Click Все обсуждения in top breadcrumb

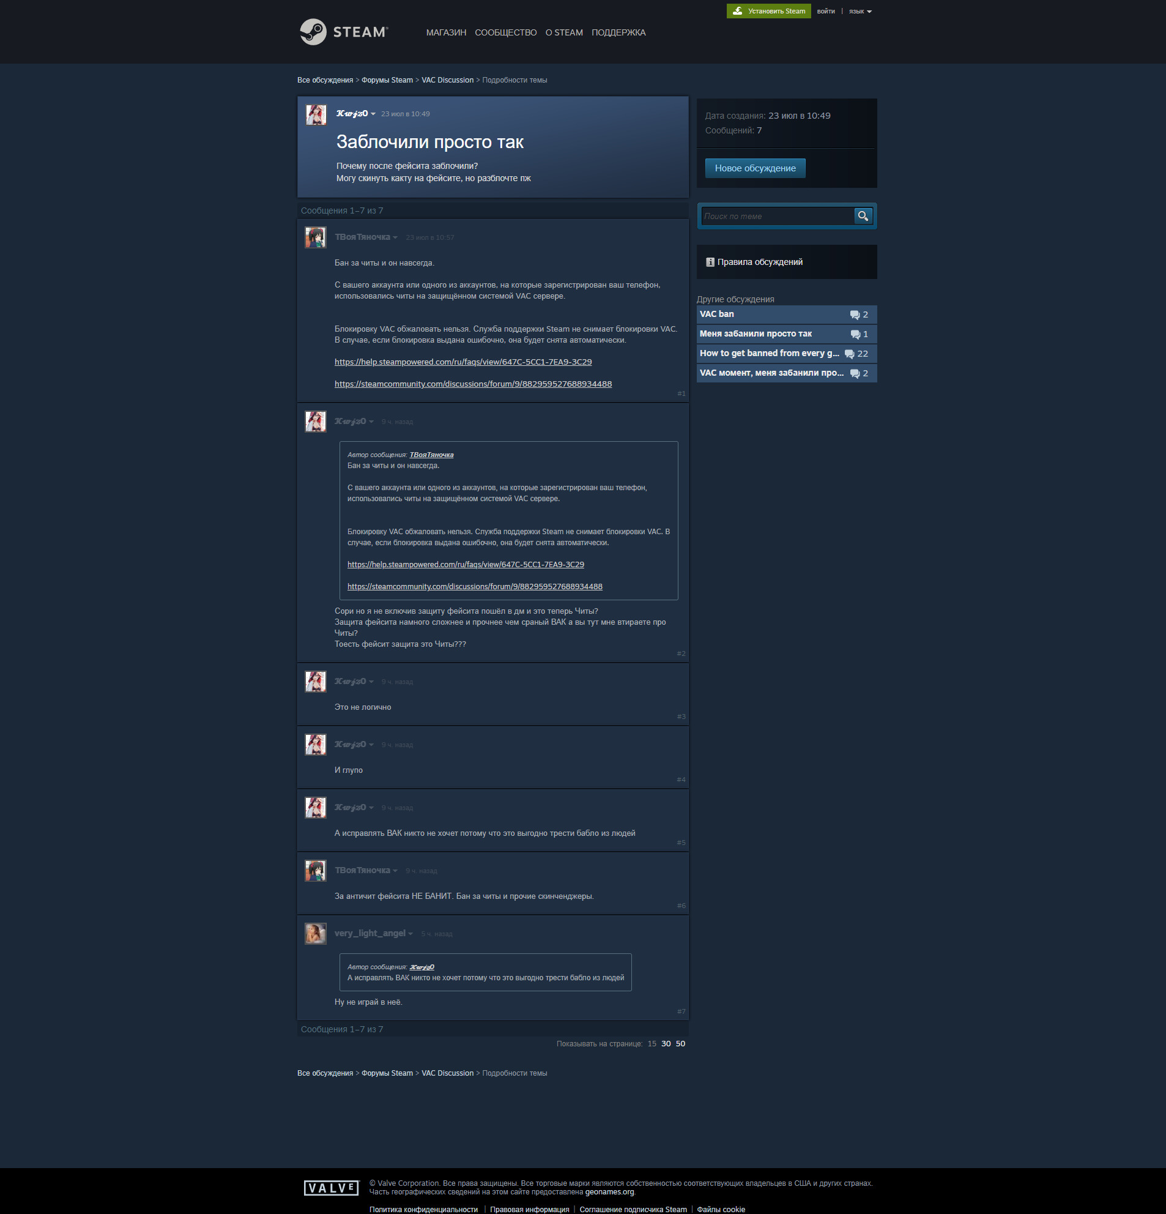click(325, 80)
